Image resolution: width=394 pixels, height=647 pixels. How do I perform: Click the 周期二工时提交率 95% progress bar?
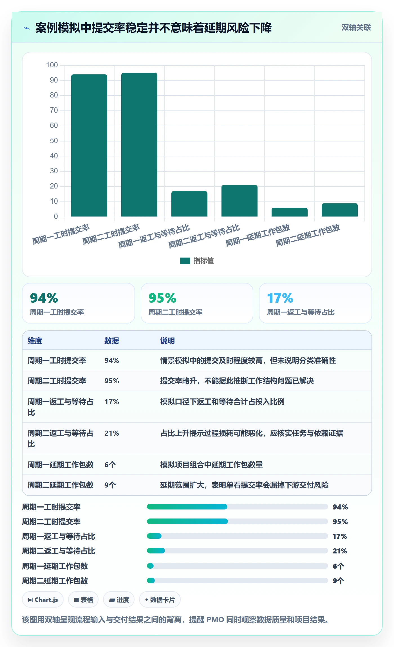[x=237, y=521]
